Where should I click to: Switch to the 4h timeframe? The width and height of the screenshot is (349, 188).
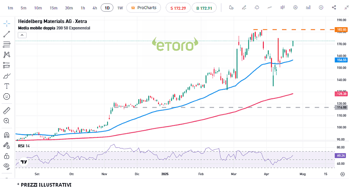click(x=95, y=8)
